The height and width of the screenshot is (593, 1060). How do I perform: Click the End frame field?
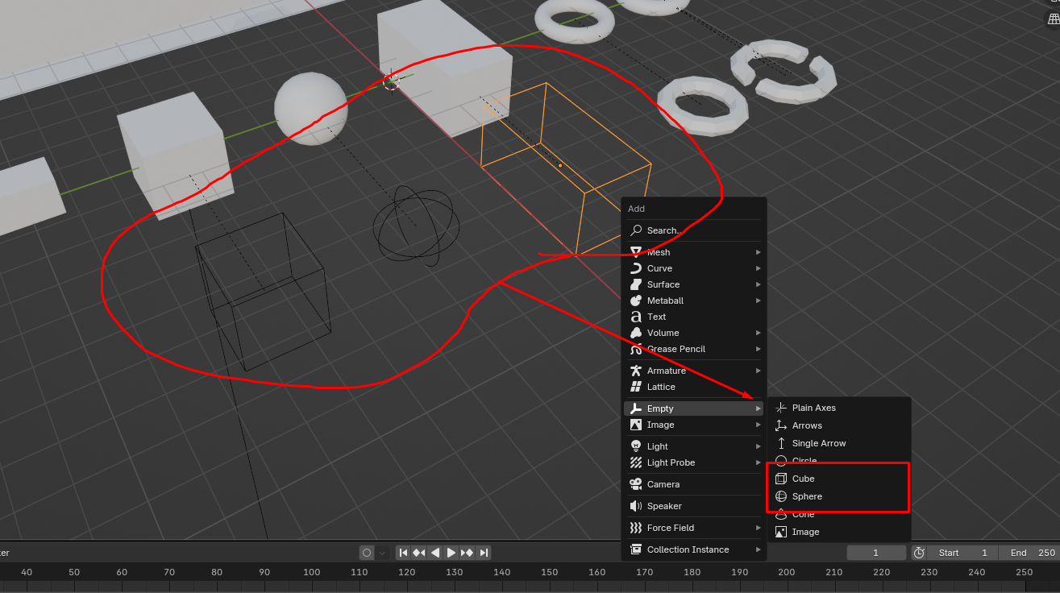tap(1029, 553)
